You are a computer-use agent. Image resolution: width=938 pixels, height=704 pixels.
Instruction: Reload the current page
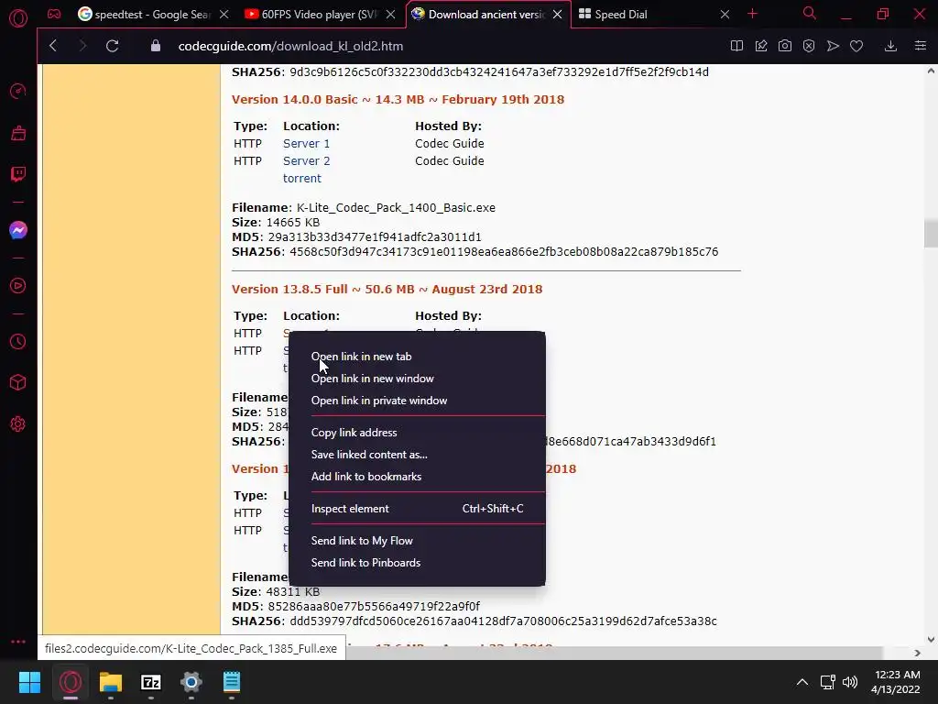[x=112, y=46]
